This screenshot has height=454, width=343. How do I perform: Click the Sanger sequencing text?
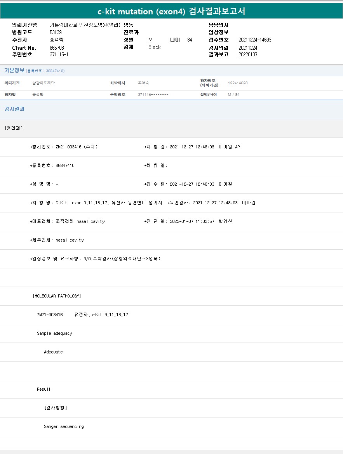[64, 426]
